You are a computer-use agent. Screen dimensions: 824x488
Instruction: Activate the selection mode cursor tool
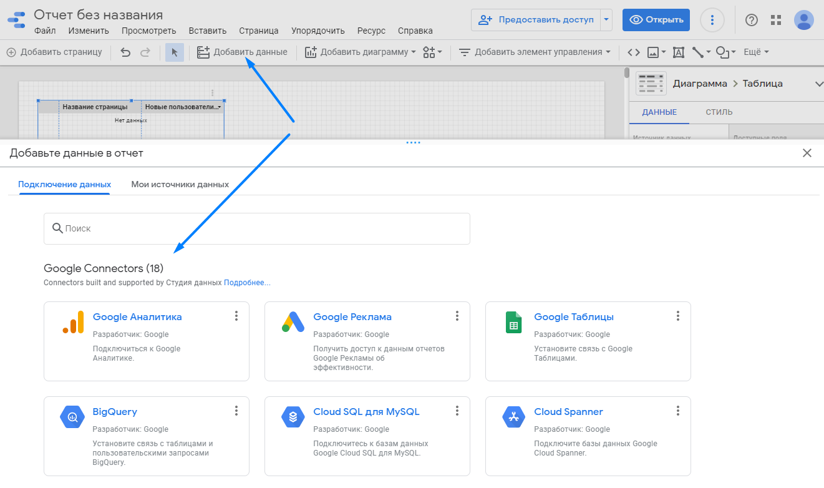click(x=175, y=52)
